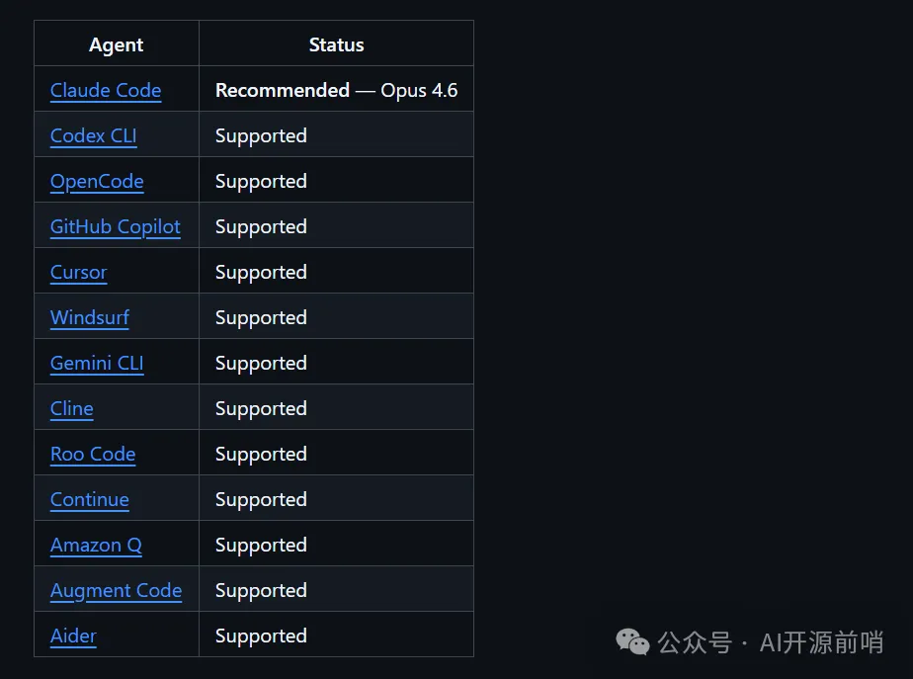Screen dimensions: 913x679
Task: Click the Continue agent link
Action: 90,499
